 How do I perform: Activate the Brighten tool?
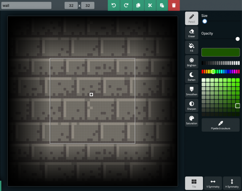(191, 62)
